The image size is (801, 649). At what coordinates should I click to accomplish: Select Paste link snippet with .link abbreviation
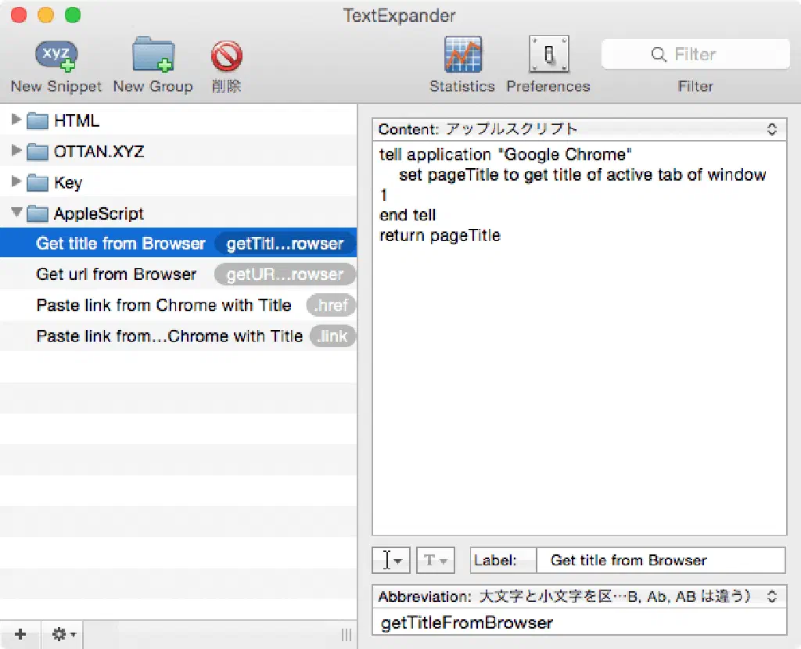(x=169, y=336)
